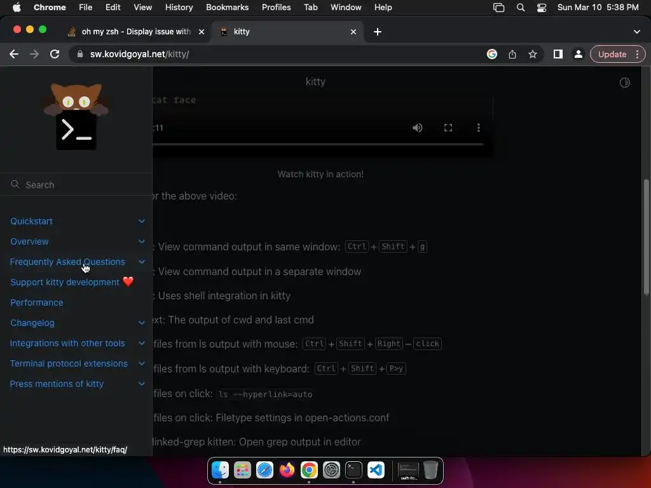The height and width of the screenshot is (488, 651).
Task: Open Frequently Asked Questions link
Action: click(x=67, y=261)
